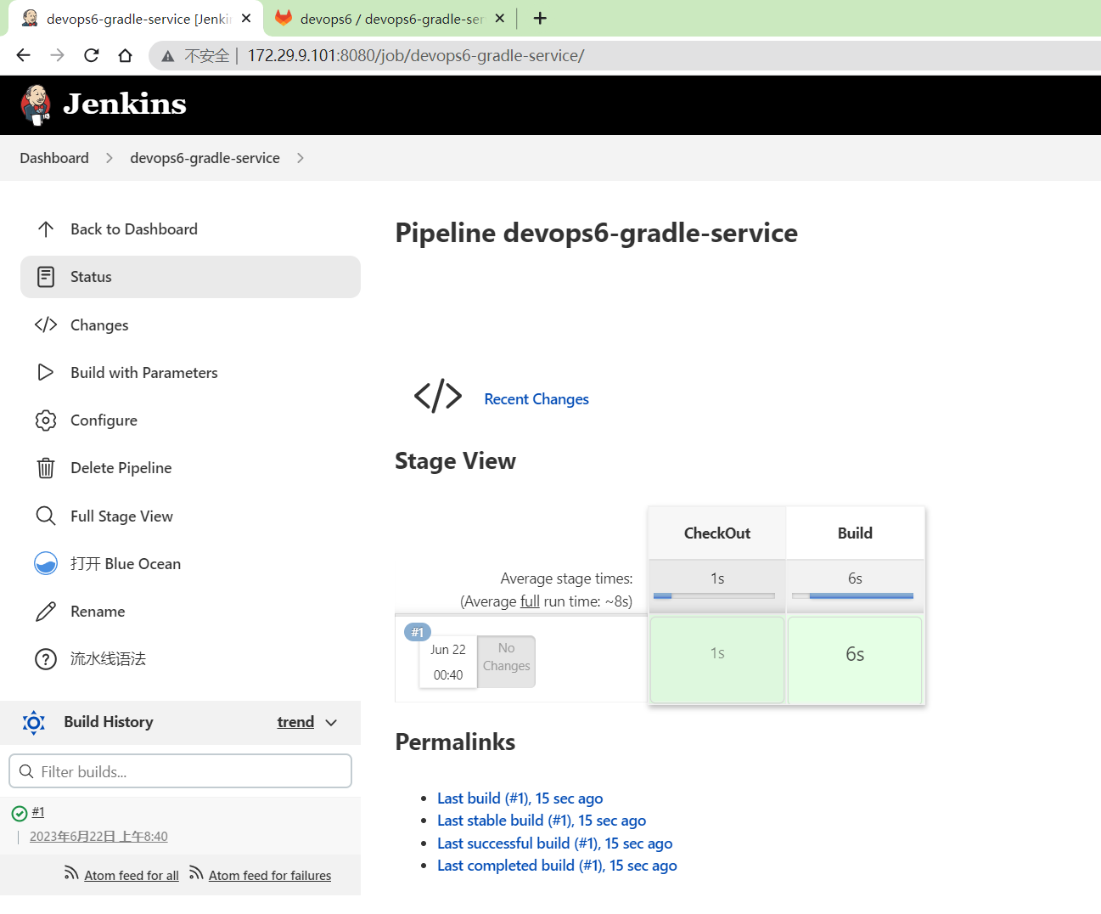This screenshot has width=1101, height=914.
Task: Click the CheckOut stage 1s cell of build #1
Action: pos(717,660)
